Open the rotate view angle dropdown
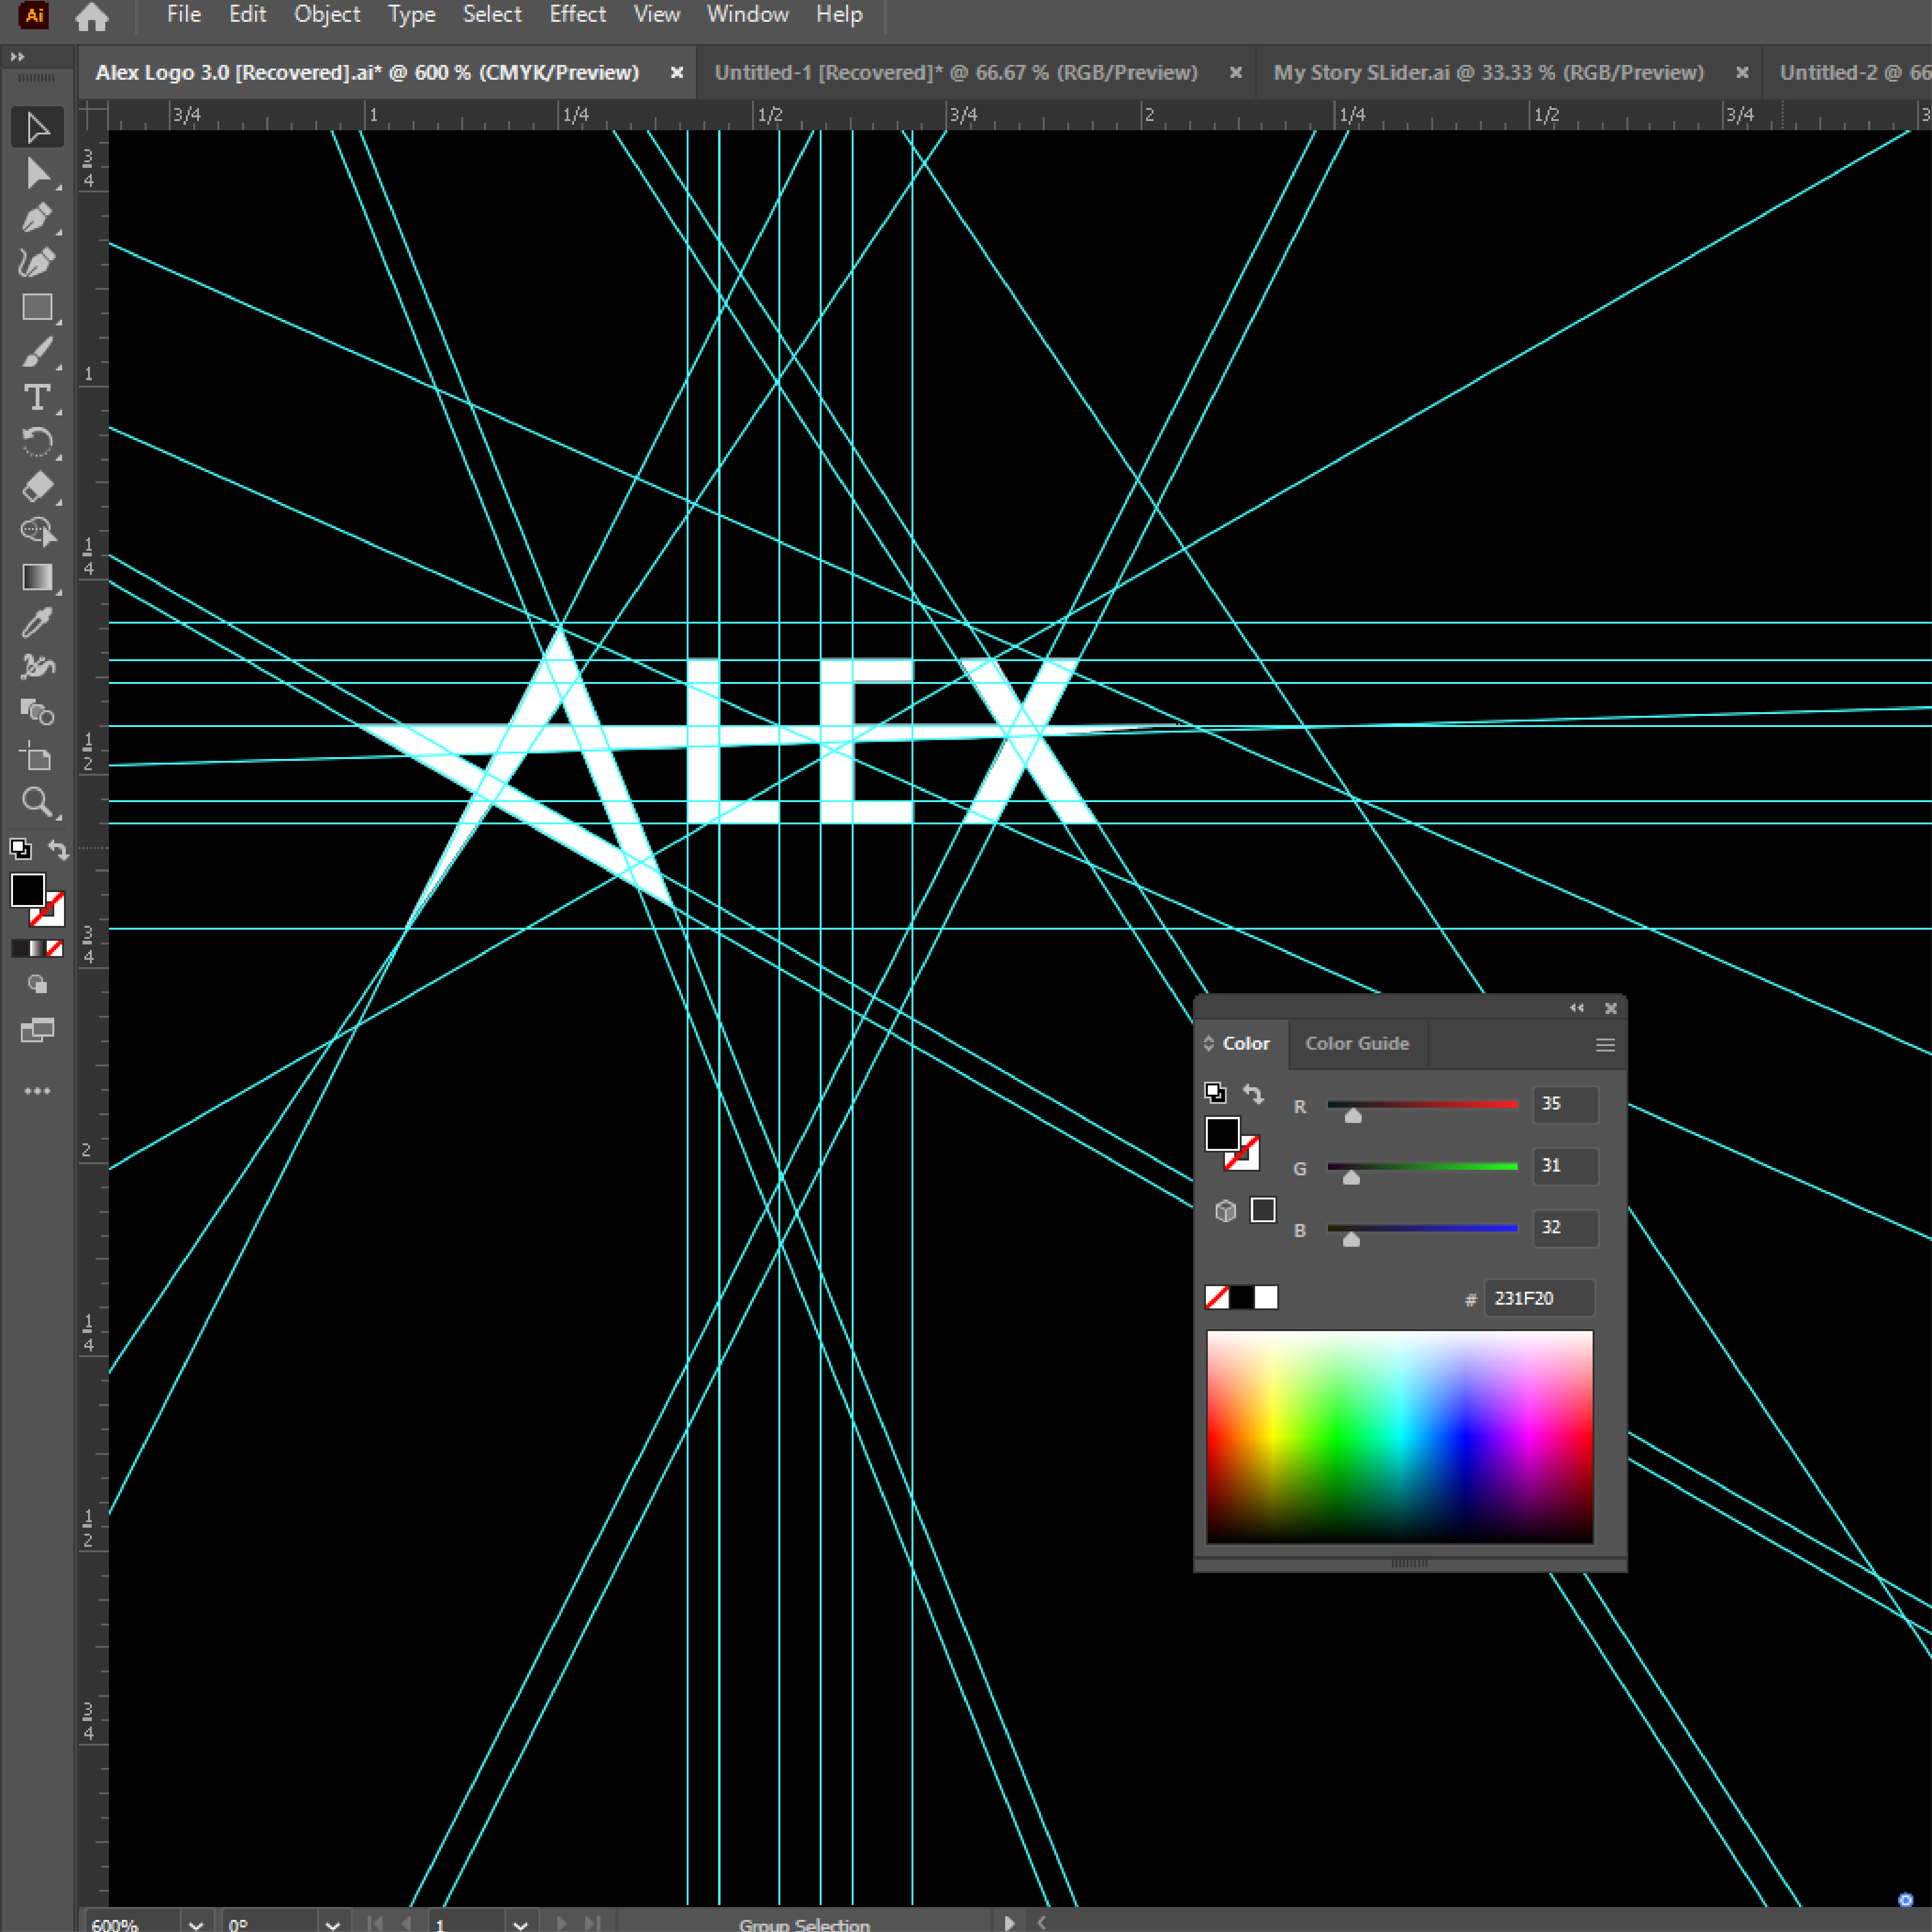This screenshot has height=1932, width=1932. (333, 1923)
